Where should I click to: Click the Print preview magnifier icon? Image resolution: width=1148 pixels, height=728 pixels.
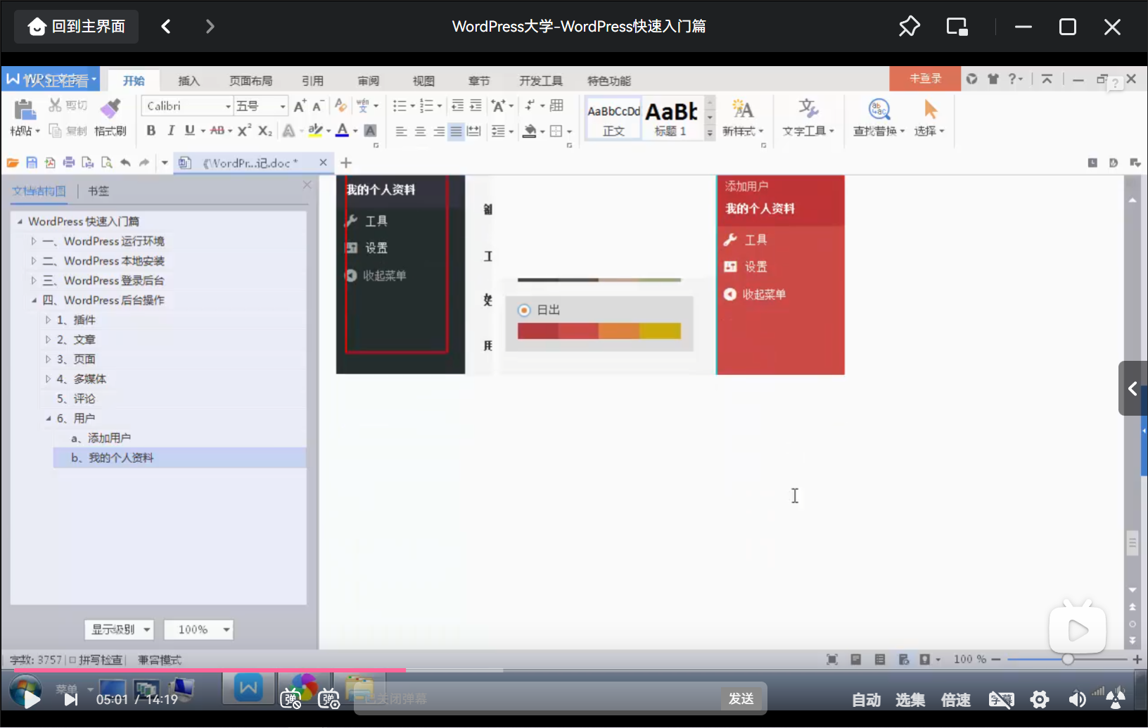pyautogui.click(x=106, y=162)
